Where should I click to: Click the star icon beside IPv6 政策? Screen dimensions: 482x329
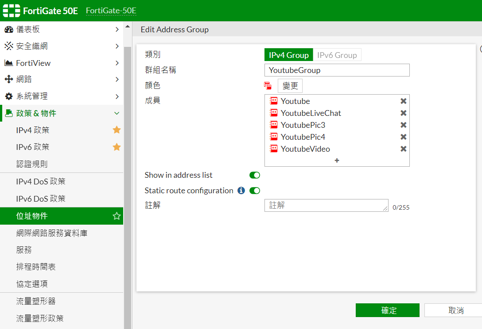(117, 147)
